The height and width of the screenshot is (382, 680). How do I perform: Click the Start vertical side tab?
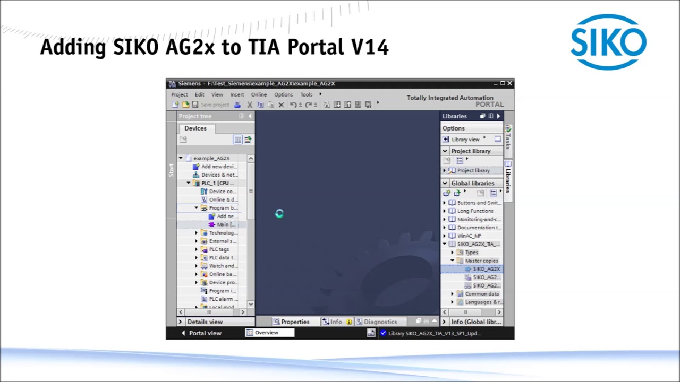point(171,170)
